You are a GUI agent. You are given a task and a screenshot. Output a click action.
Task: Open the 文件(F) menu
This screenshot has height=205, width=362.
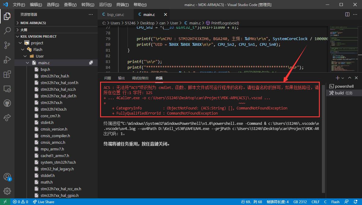[x=19, y=5]
